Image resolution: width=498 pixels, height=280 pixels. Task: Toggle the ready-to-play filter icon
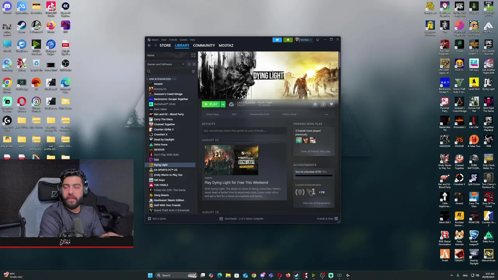pyautogui.click(x=194, y=64)
